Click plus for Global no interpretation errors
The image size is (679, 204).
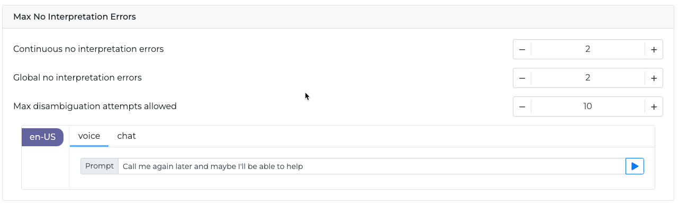pyautogui.click(x=654, y=78)
